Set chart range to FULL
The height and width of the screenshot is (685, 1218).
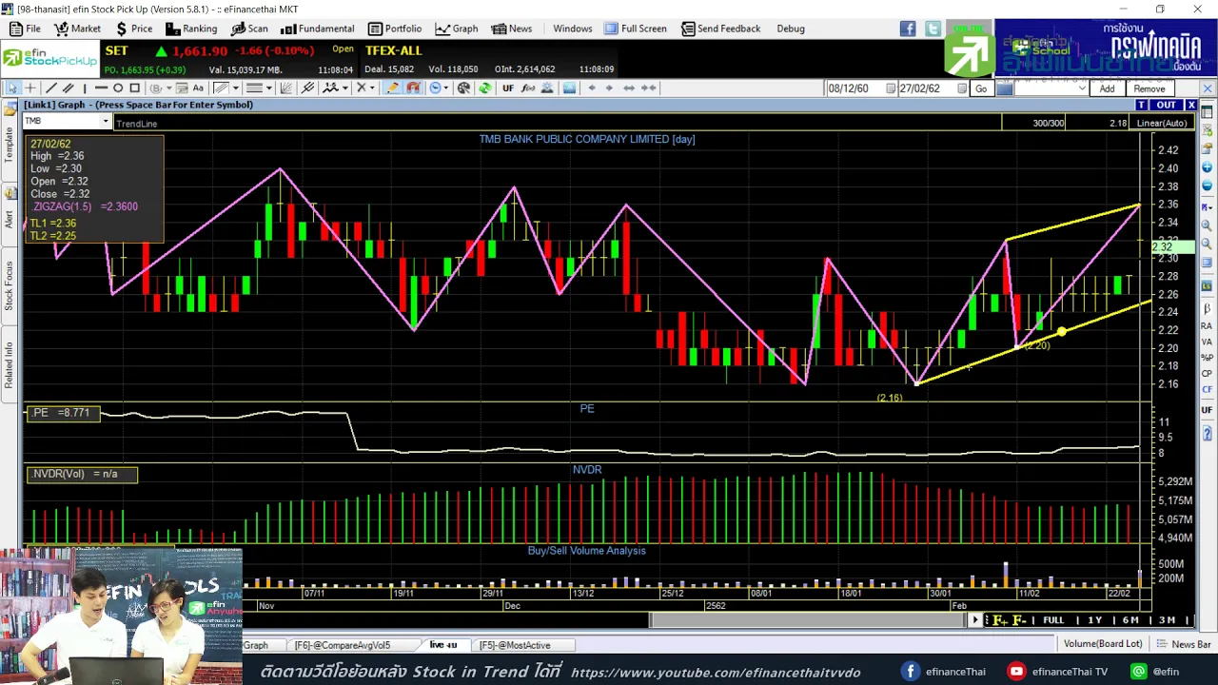coord(1053,620)
